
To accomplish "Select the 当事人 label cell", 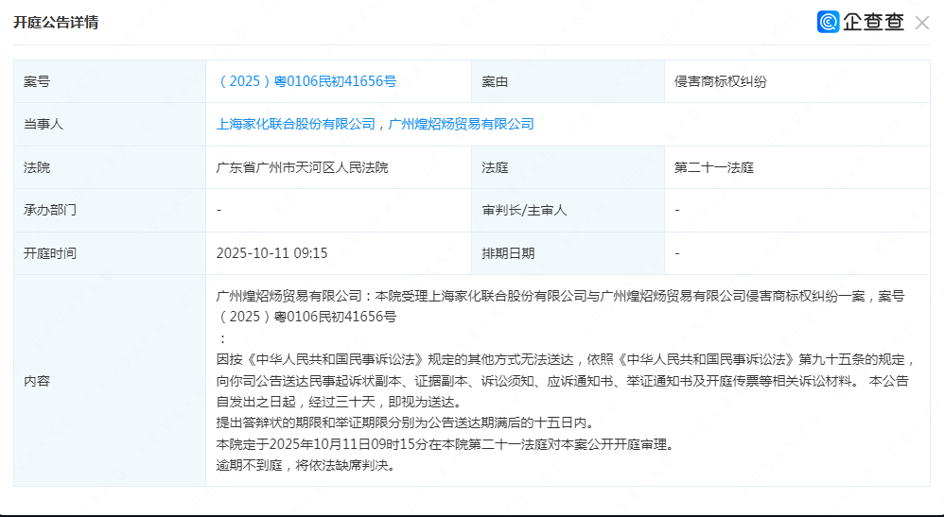I will click(x=110, y=124).
